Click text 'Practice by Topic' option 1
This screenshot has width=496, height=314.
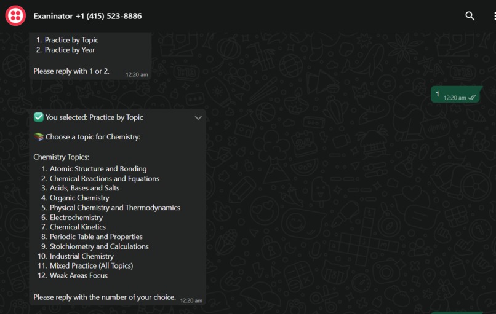tap(71, 40)
